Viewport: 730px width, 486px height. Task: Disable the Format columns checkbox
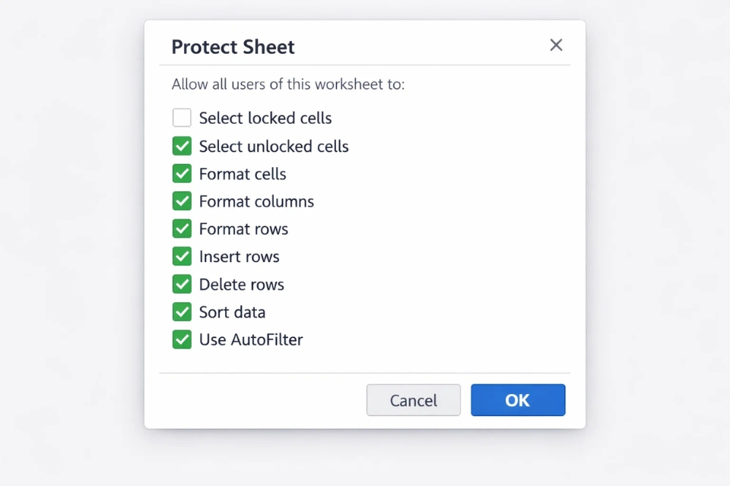[182, 201]
